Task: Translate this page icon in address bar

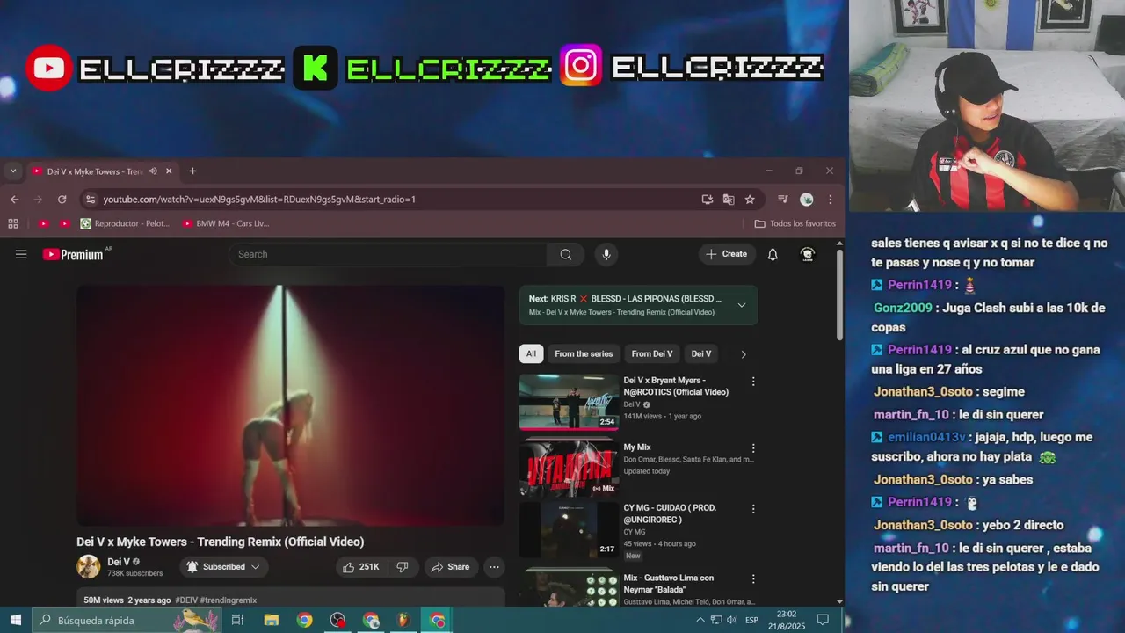Action: click(729, 200)
